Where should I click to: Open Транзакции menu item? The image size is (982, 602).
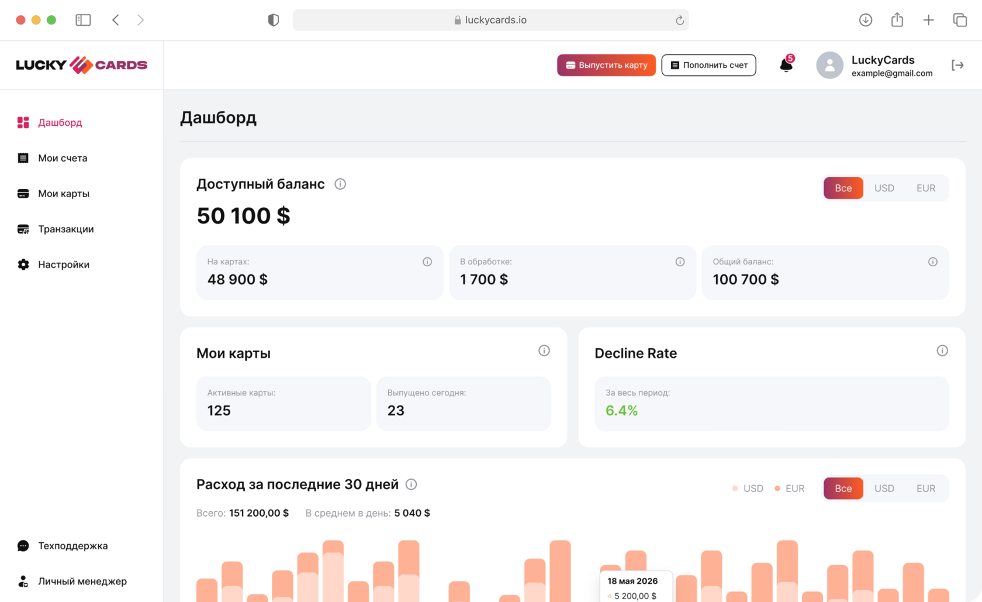[66, 229]
